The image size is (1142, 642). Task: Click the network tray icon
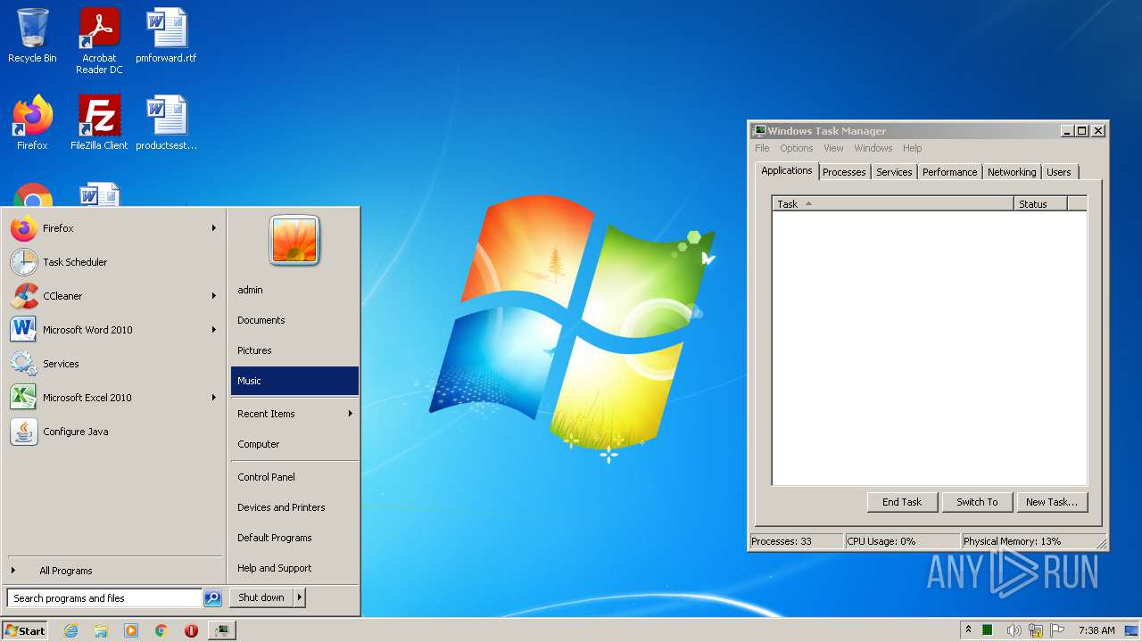[1036, 630]
